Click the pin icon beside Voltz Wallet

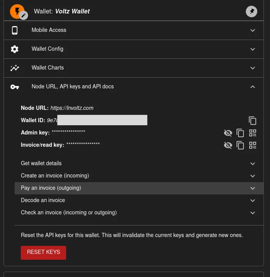[252, 12]
